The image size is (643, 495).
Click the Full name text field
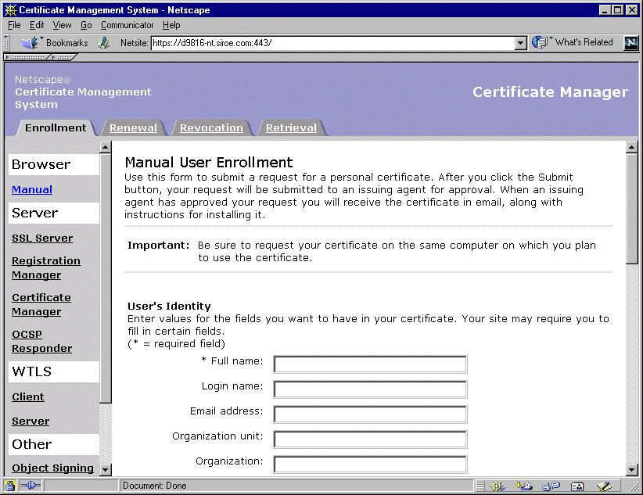370,364
